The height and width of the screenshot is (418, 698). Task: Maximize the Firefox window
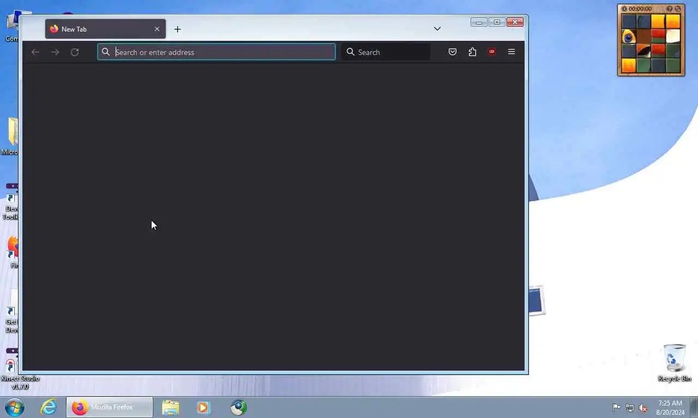497,22
